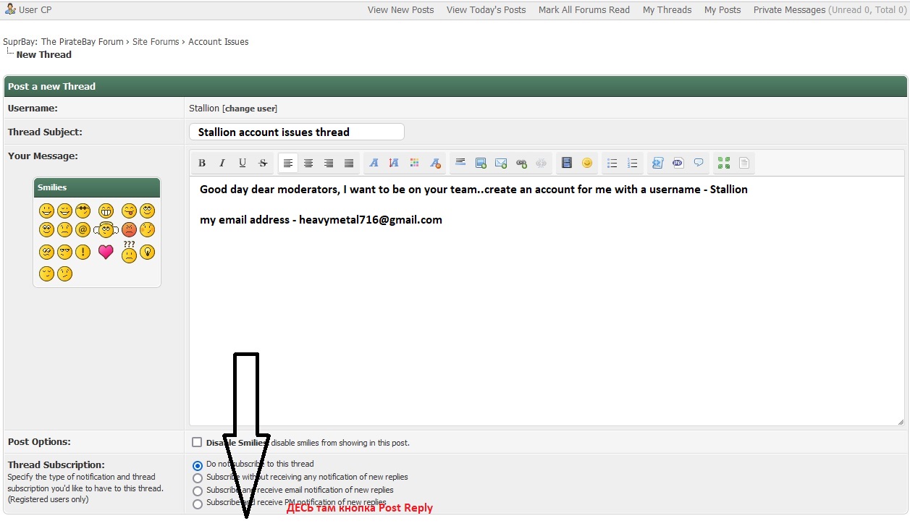The height and width of the screenshot is (526, 910).
Task: Insert a PHP code block
Action: 678,164
